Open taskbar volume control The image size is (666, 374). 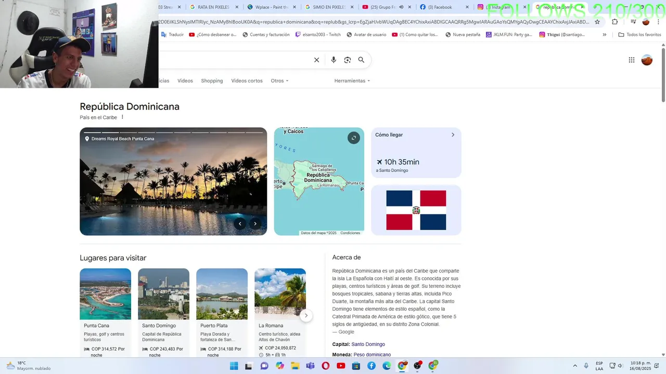tap(620, 366)
